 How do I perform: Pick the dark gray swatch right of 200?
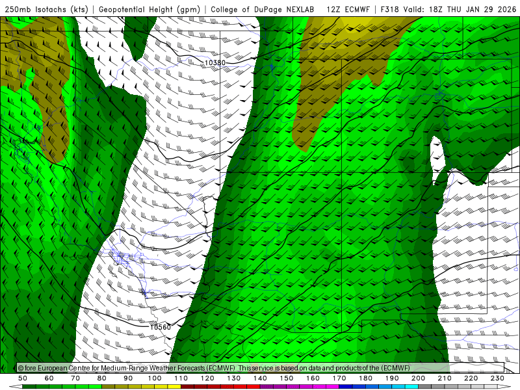pos(425,387)
